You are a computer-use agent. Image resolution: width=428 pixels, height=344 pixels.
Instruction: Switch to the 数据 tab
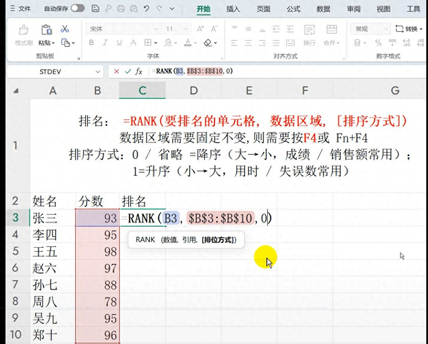pos(323,9)
